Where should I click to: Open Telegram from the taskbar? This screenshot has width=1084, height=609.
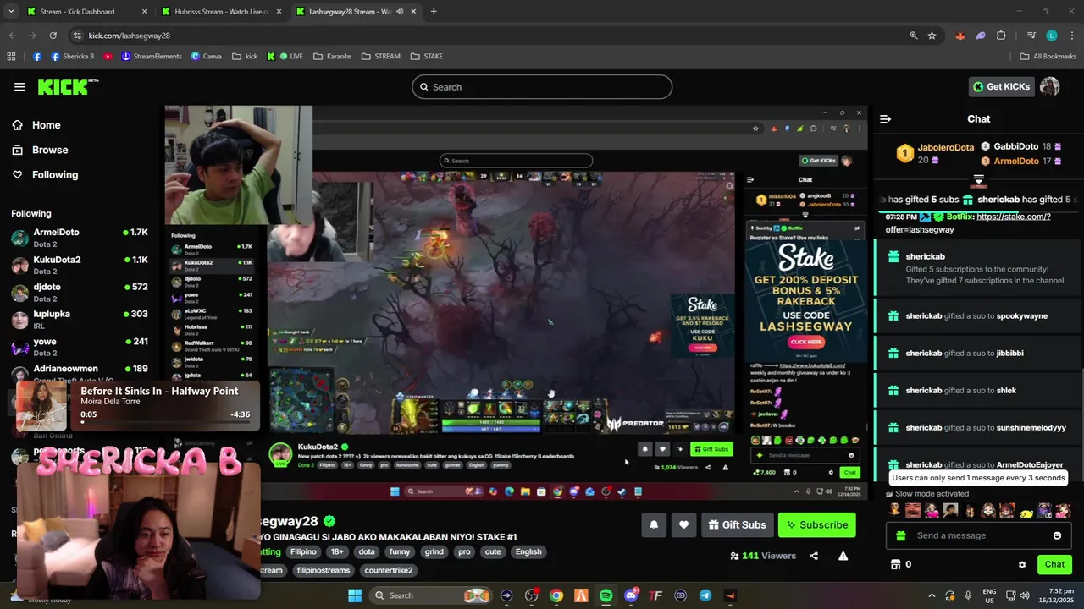click(x=705, y=595)
